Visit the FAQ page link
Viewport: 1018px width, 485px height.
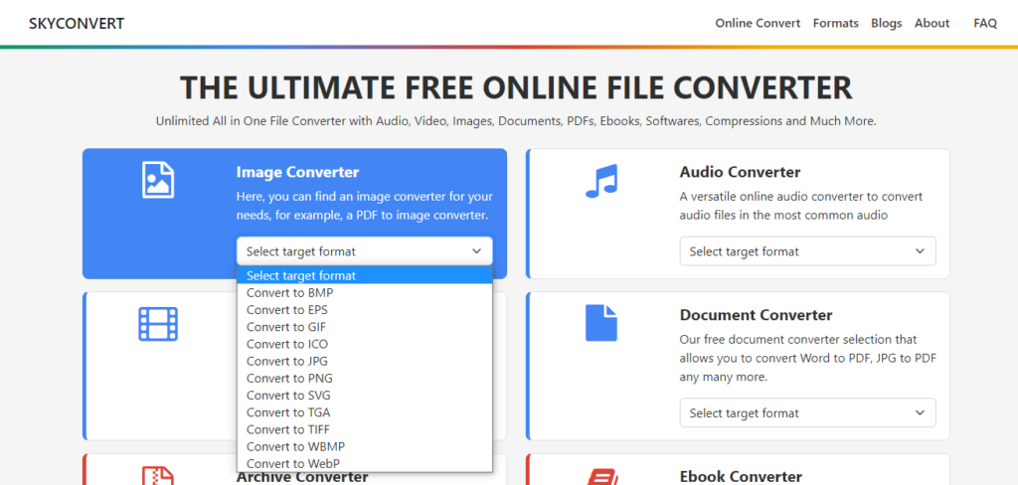985,23
